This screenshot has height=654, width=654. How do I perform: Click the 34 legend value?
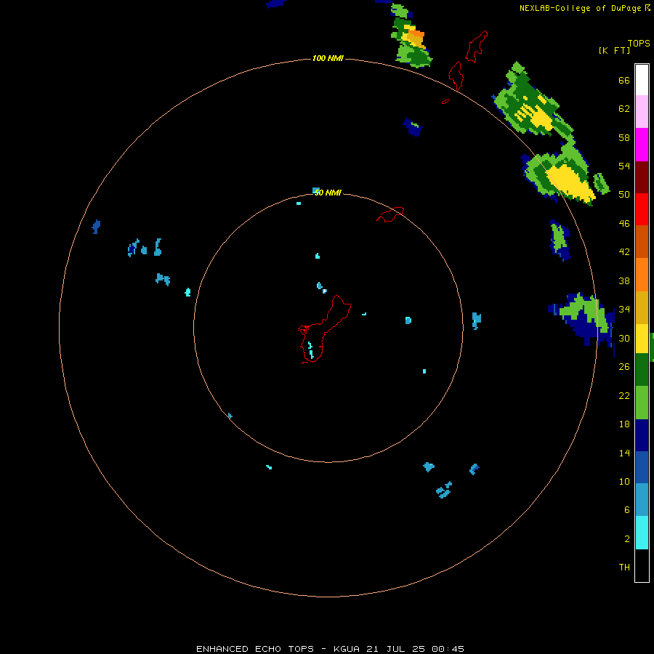pyautogui.click(x=624, y=309)
